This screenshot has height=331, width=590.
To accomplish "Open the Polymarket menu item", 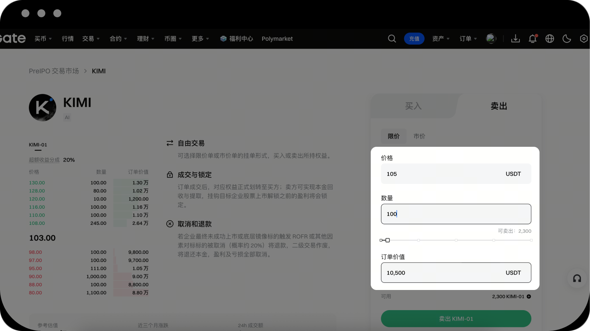I will [x=277, y=38].
